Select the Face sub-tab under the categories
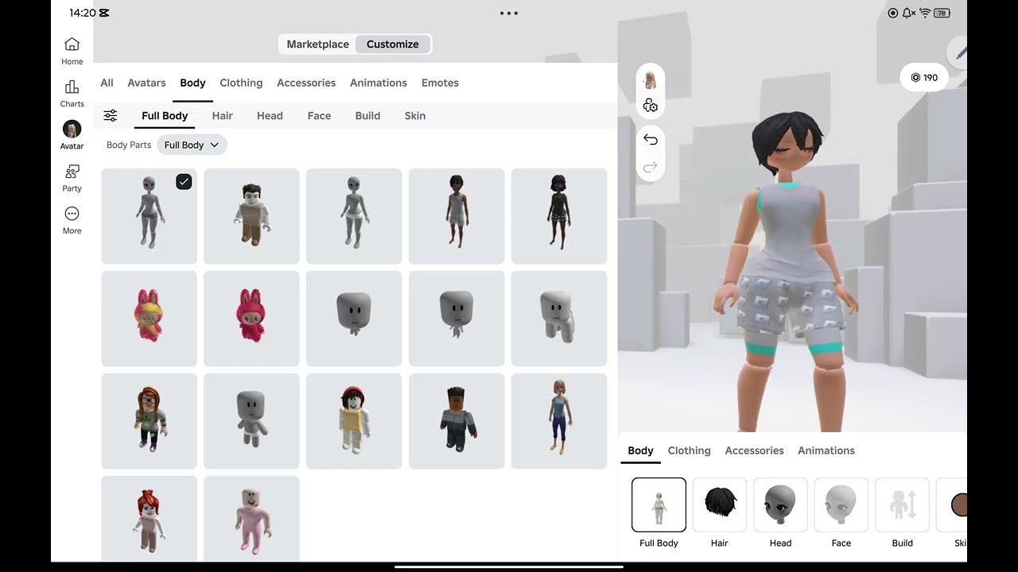Viewport: 1018px width, 572px height. click(319, 116)
